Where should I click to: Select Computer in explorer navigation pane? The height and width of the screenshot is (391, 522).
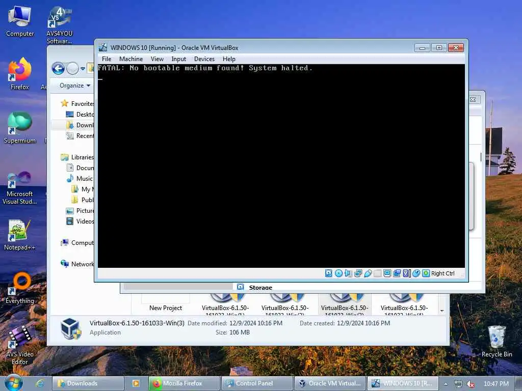tap(77, 243)
